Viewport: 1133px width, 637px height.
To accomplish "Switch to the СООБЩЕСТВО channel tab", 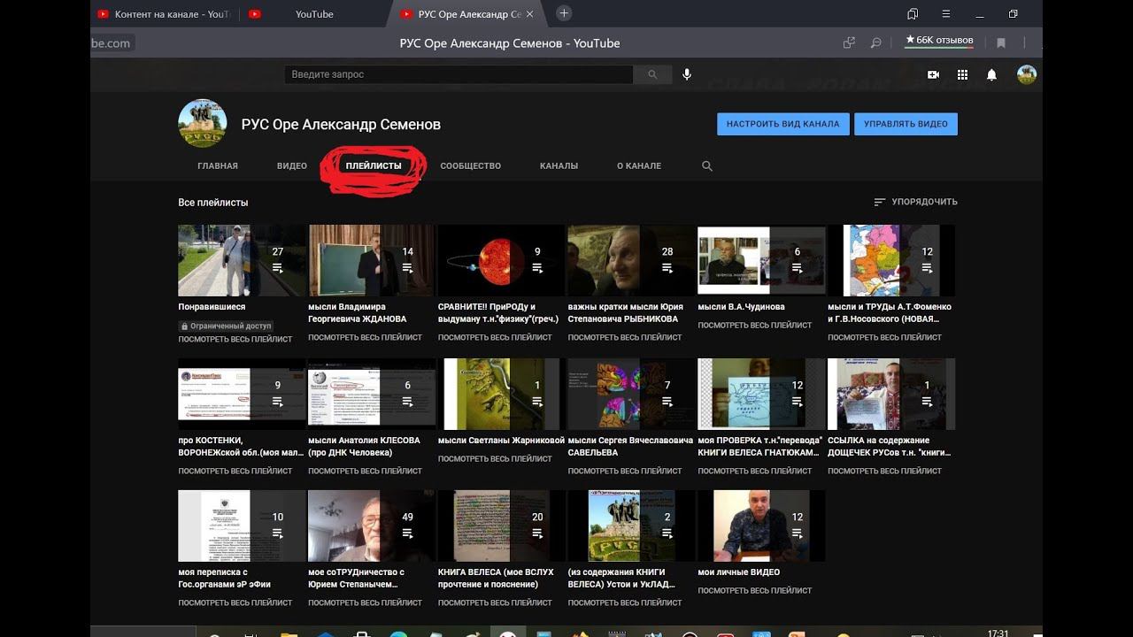I will (x=470, y=166).
